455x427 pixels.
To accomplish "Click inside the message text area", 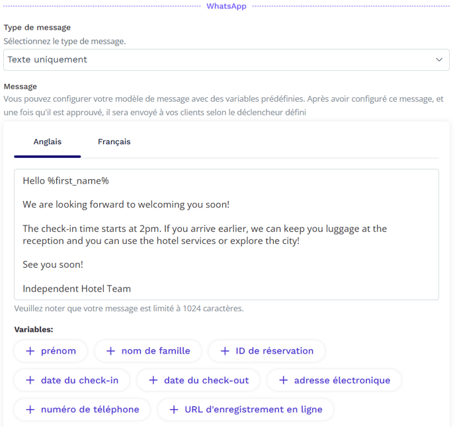I will point(226,235).
